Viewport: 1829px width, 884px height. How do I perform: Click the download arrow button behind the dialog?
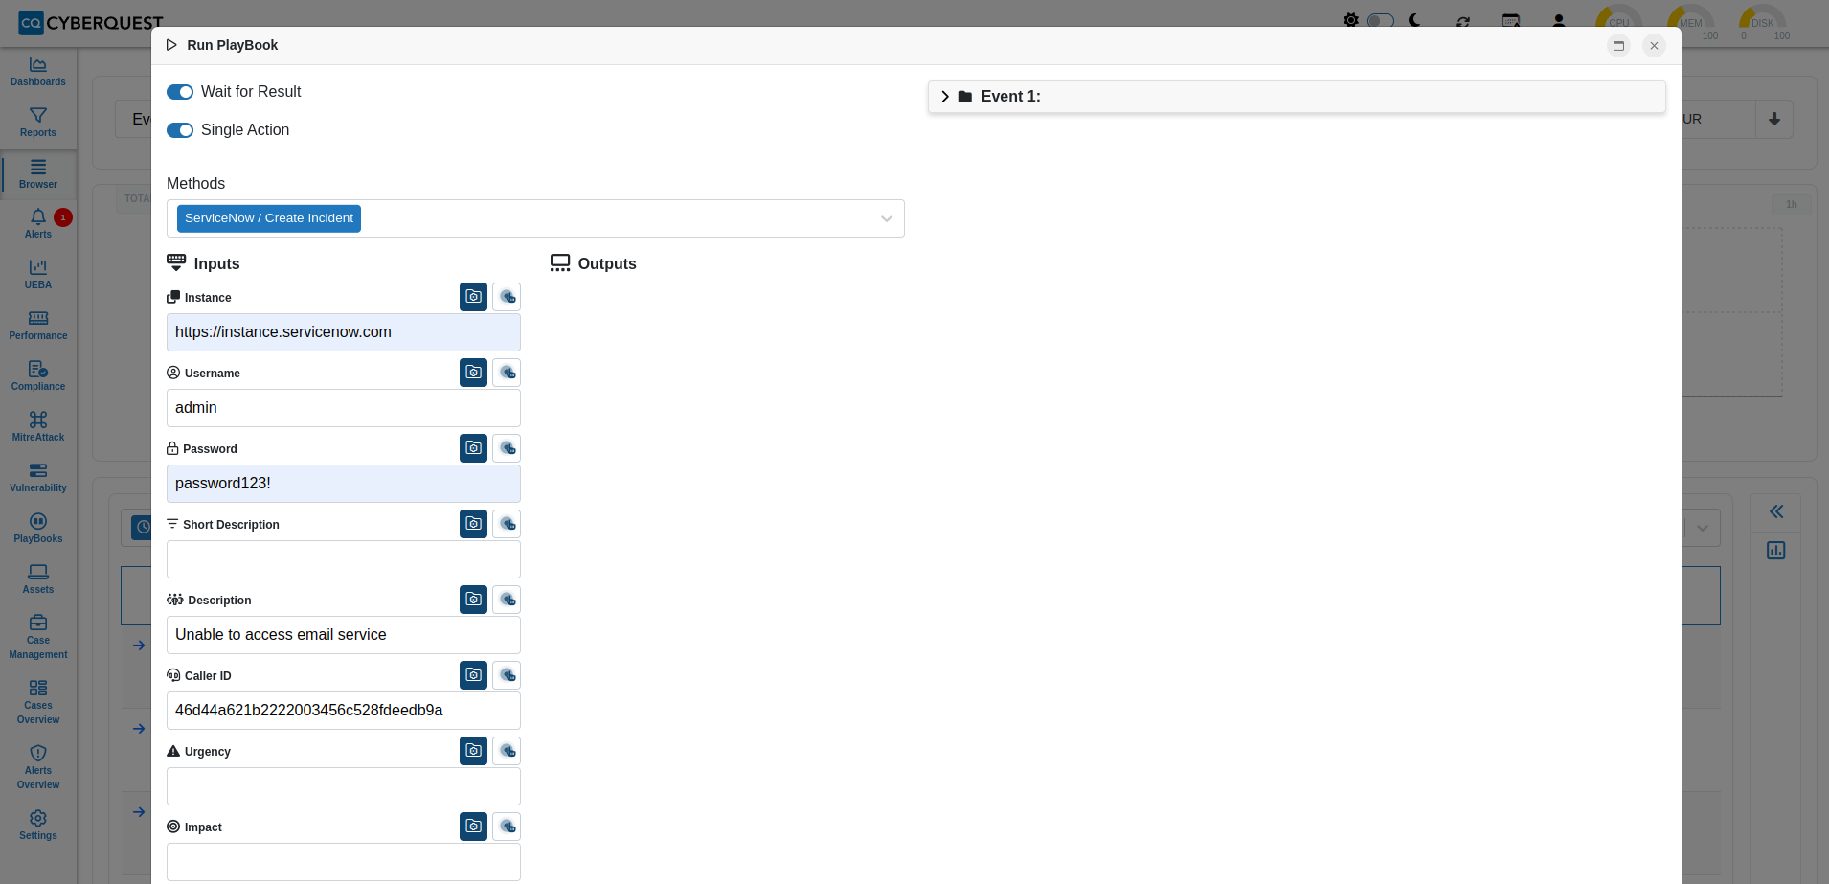pos(1774,120)
